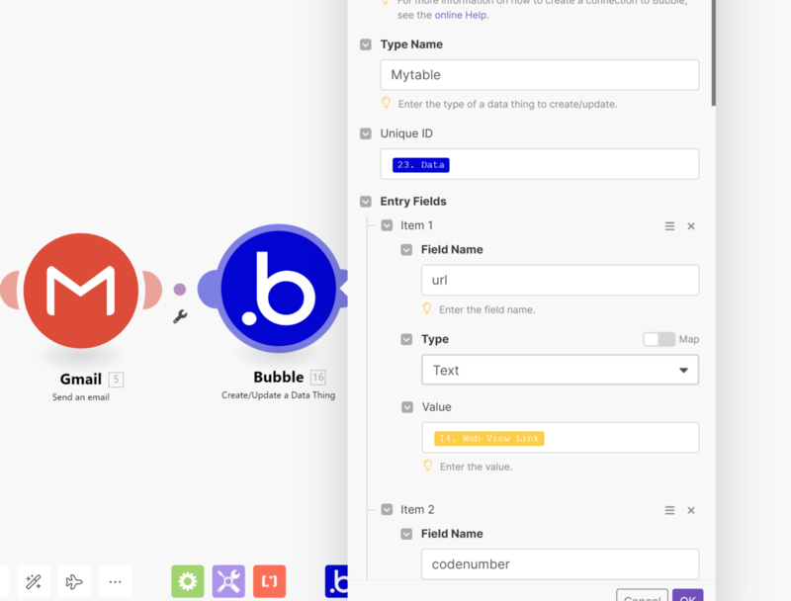Select the '14. Web View Link' pill

pos(488,438)
